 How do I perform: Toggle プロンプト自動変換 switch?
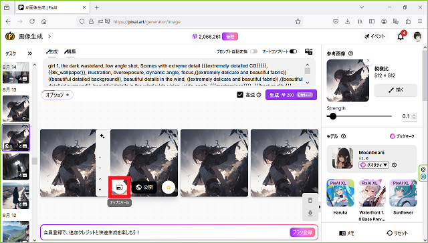click(x=254, y=51)
